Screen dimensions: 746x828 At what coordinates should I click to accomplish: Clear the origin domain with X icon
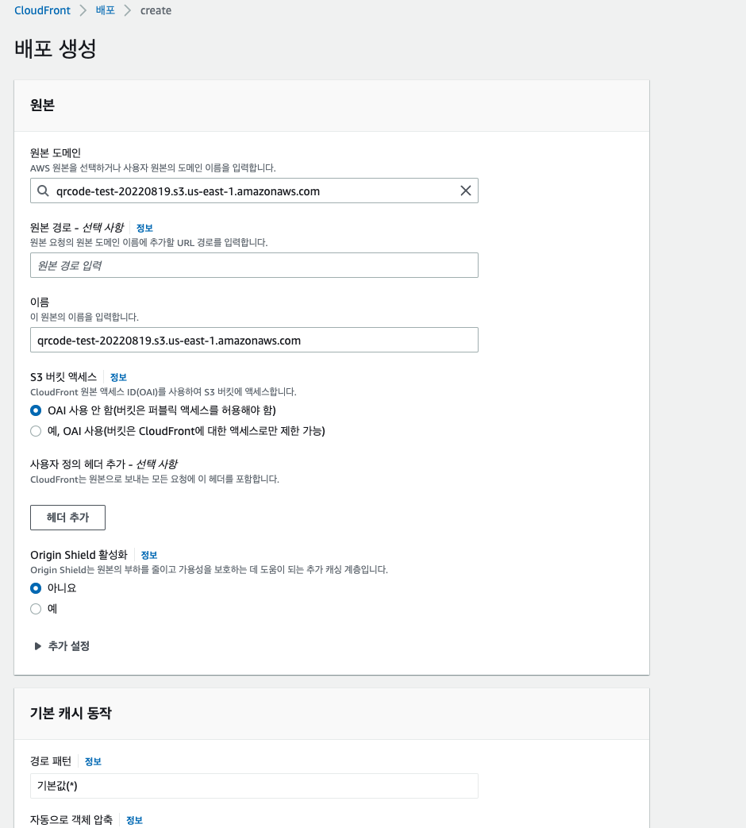(465, 191)
